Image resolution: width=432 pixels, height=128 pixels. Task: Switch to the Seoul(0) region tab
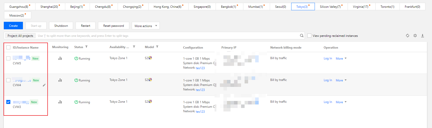pyautogui.click(x=280, y=7)
